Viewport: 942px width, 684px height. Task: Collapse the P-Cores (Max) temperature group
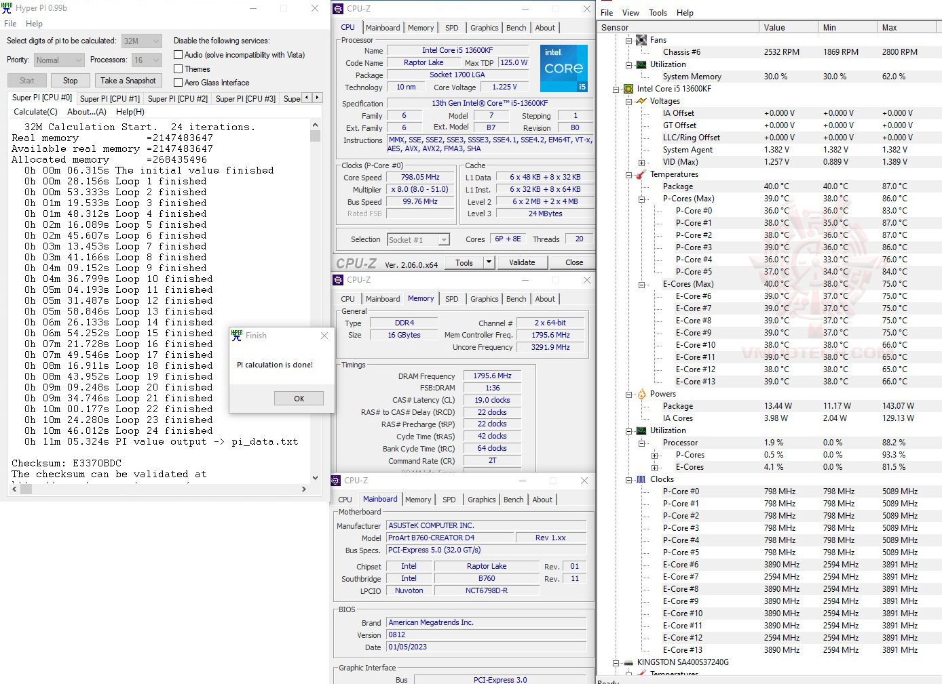pos(641,199)
